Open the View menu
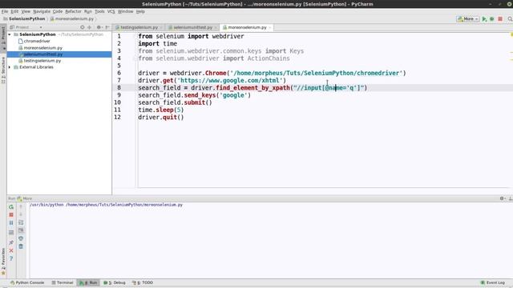 [26, 11]
